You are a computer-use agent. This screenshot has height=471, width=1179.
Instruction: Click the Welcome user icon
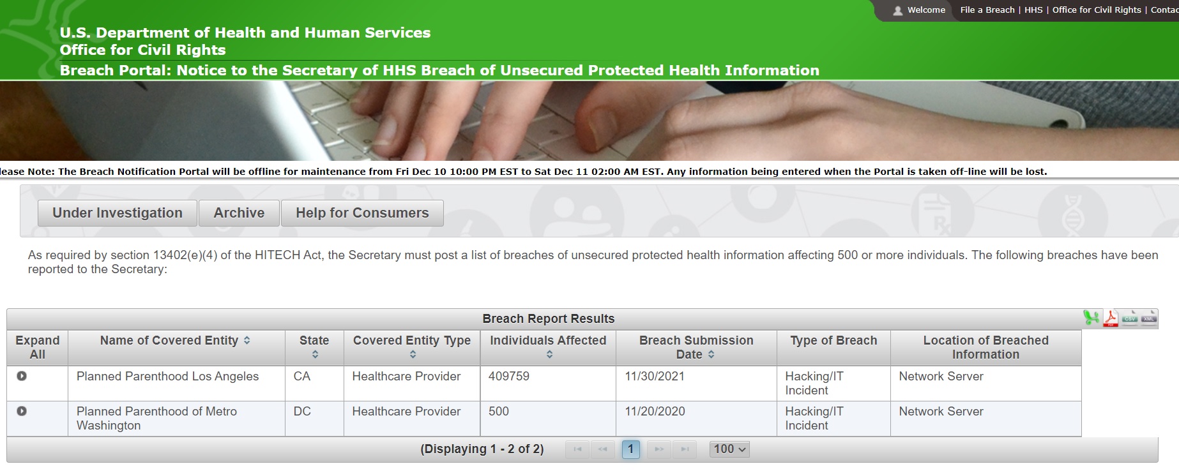tap(897, 10)
